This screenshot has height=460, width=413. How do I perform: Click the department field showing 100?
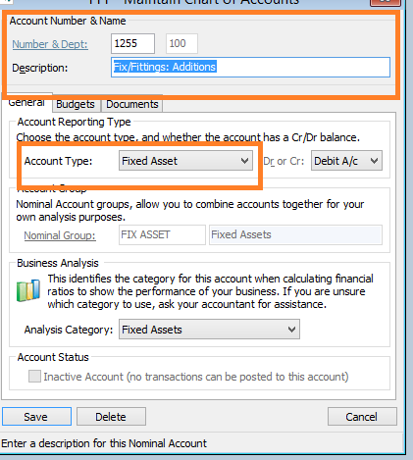[181, 43]
